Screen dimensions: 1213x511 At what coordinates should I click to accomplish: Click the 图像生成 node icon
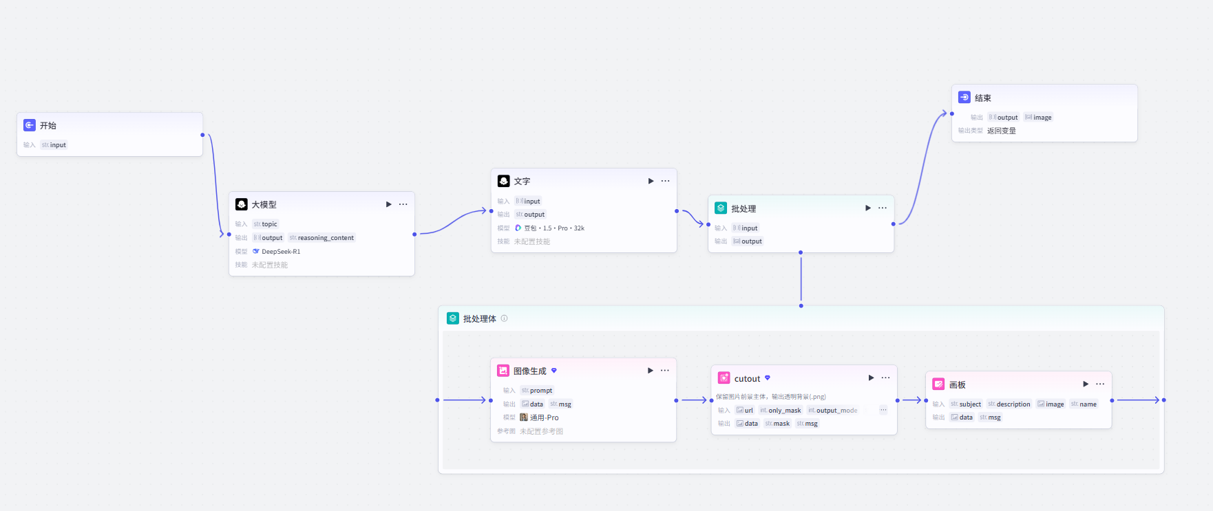coord(503,371)
